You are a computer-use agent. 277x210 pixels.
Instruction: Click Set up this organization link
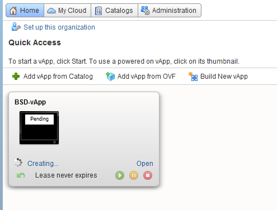(59, 27)
